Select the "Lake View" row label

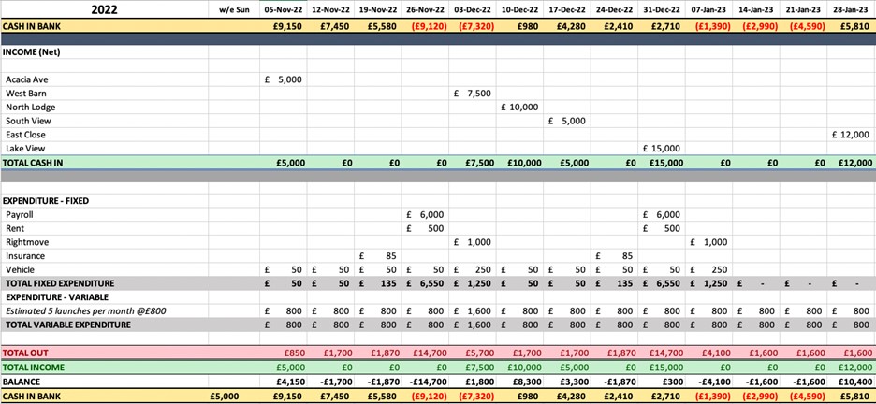click(x=25, y=149)
